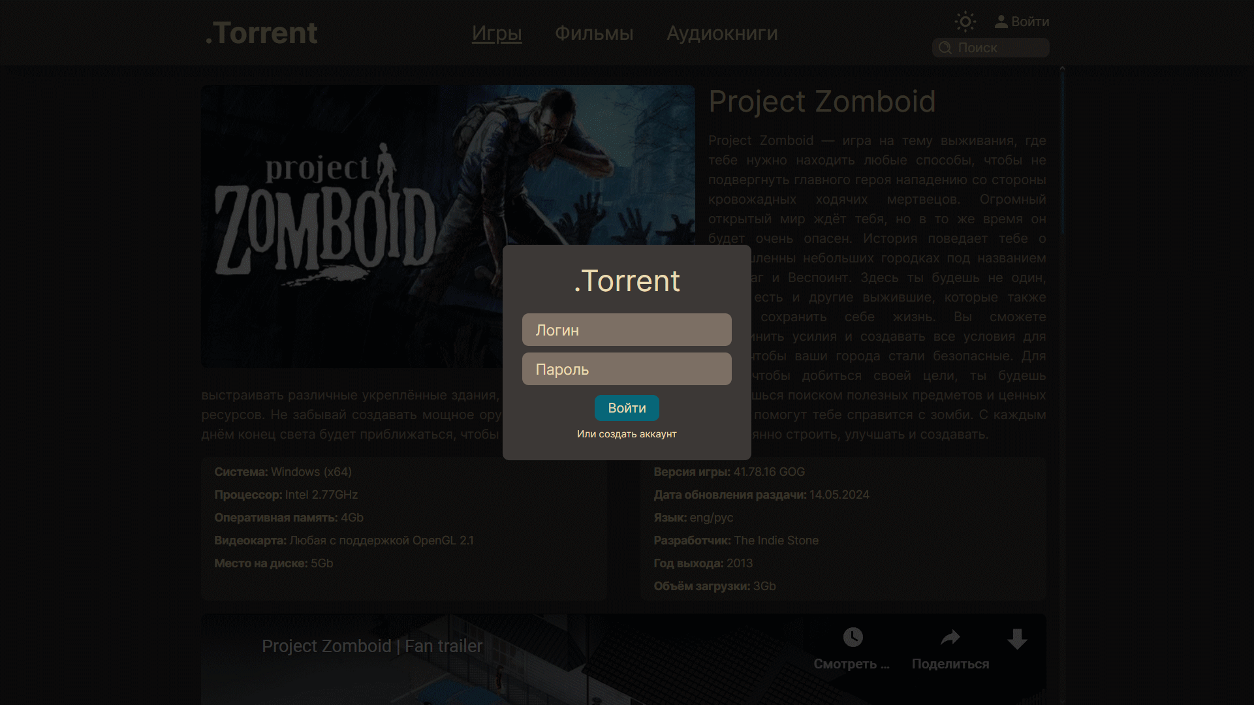Screen dimensions: 1254x705
Task: Open the Игры tab
Action: (497, 33)
